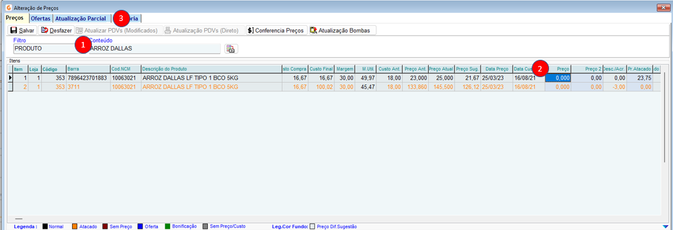Click Pr.Atacado value 23,75

640,78
